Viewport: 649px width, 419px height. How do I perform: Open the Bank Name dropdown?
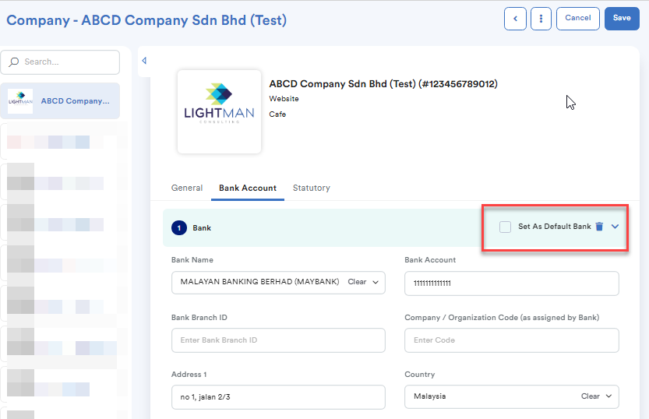click(376, 282)
